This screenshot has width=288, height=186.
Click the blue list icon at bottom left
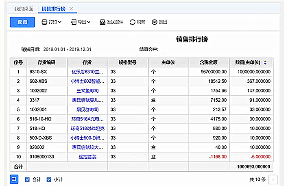pyautogui.click(x=14, y=179)
